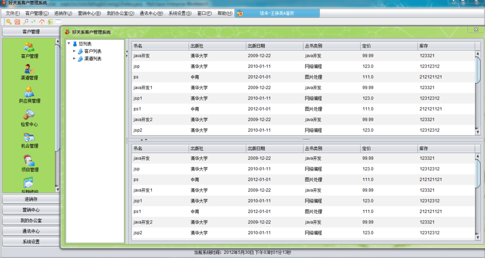
Task: Open the 窗口(P) menu
Action: [205, 13]
